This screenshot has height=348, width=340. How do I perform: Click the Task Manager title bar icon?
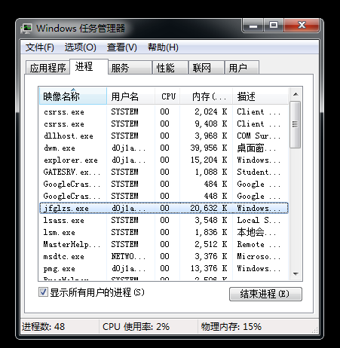pos(26,29)
